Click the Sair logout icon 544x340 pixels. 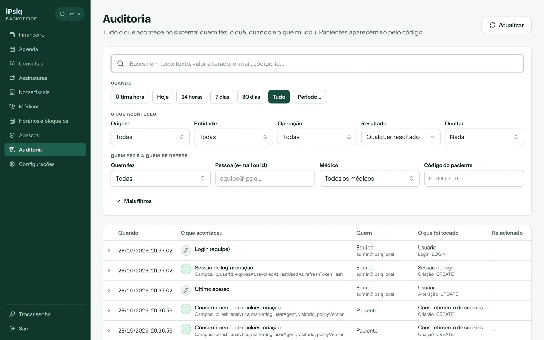tap(12, 328)
